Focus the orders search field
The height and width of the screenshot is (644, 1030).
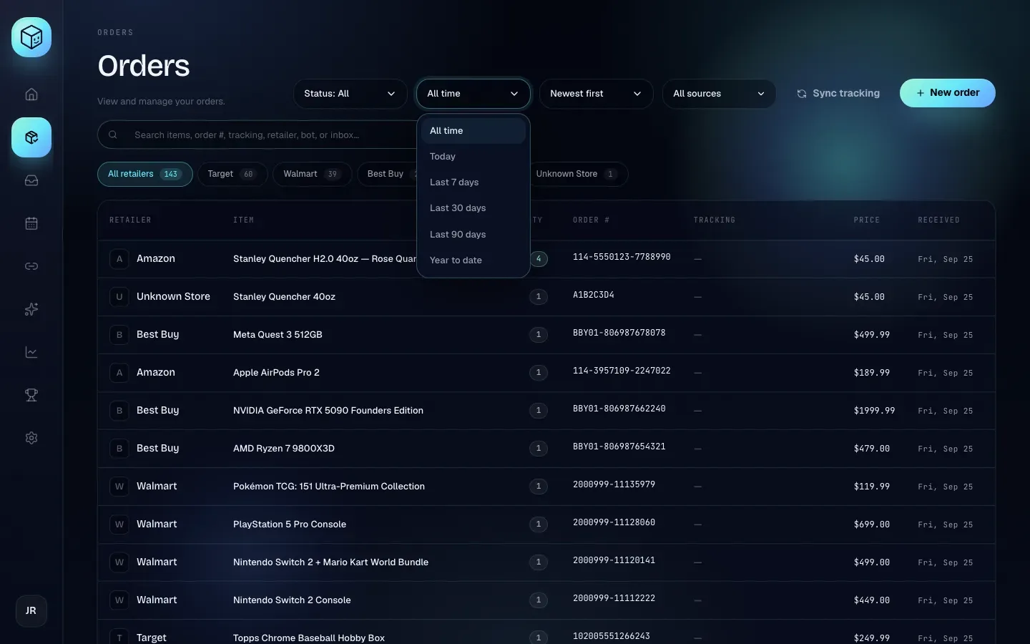coord(257,135)
